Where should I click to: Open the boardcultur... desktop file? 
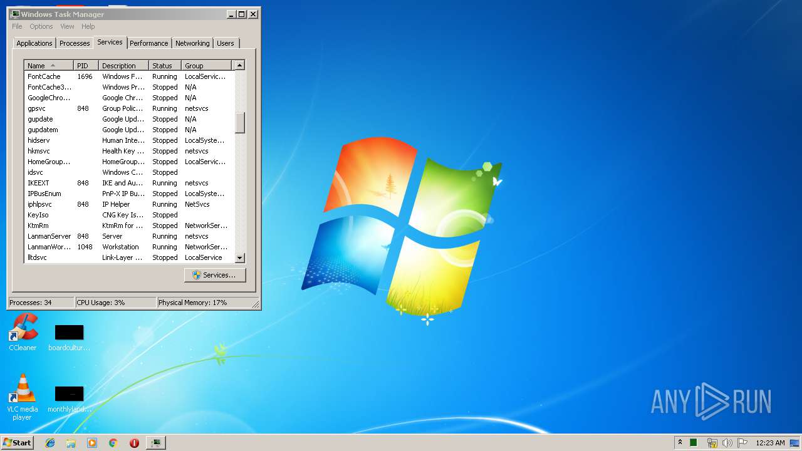(69, 338)
